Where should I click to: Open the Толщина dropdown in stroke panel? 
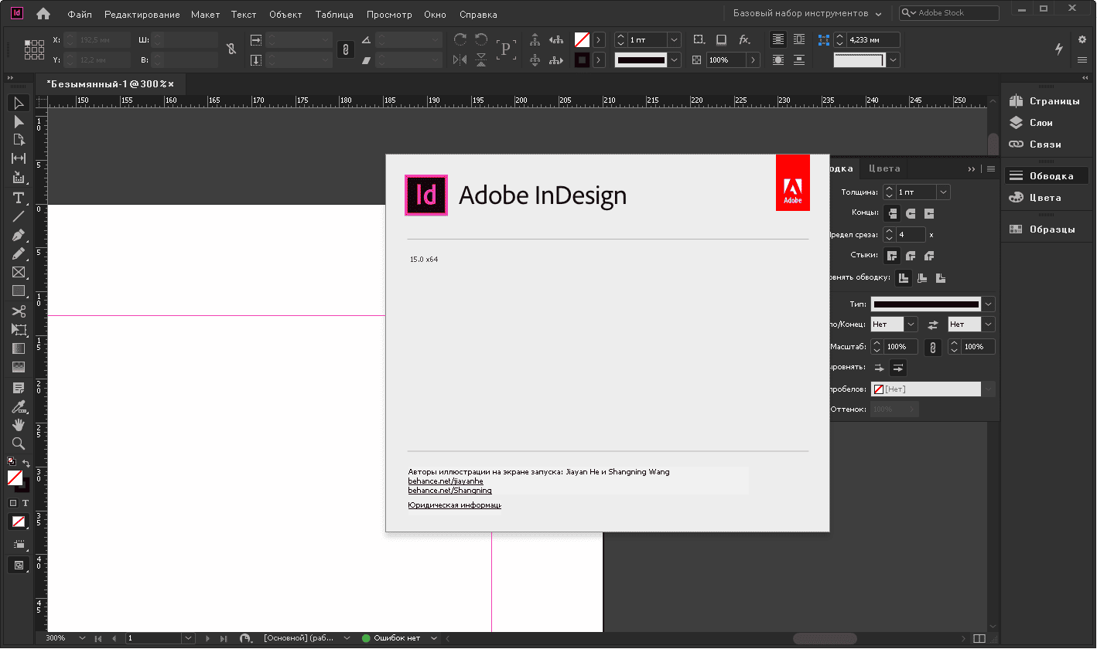(943, 192)
